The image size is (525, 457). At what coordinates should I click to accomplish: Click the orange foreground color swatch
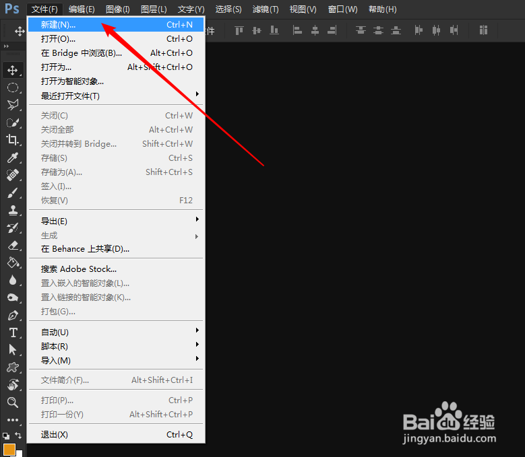[x=9, y=450]
